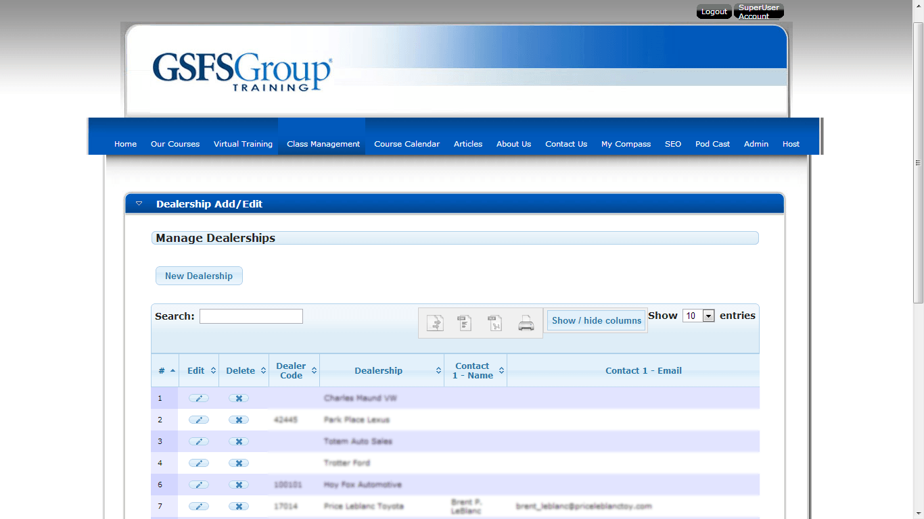Edit the Charles Maund VW dealership
Screen dimensions: 924x519
(x=198, y=398)
